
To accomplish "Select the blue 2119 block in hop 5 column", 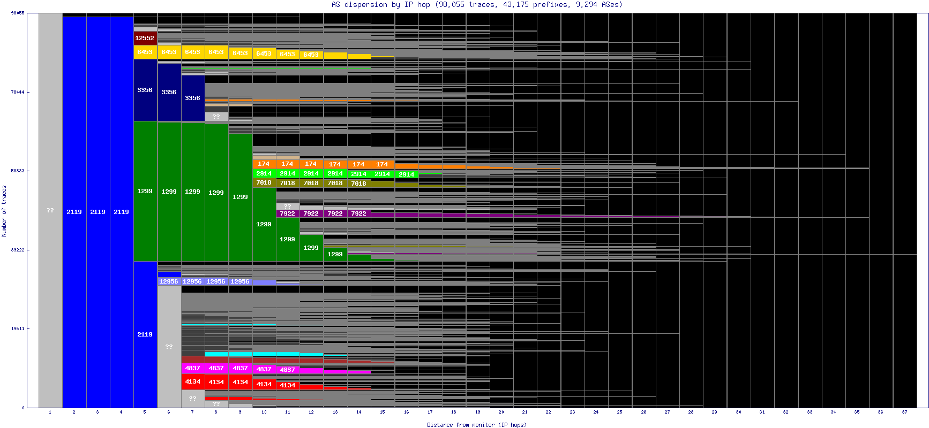I will (x=145, y=334).
